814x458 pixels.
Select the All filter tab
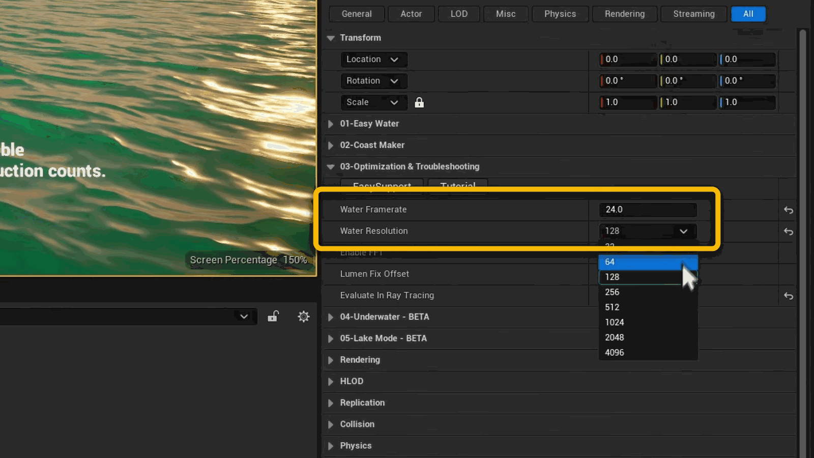pos(748,14)
